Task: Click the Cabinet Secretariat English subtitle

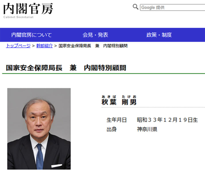Action: coord(18,17)
